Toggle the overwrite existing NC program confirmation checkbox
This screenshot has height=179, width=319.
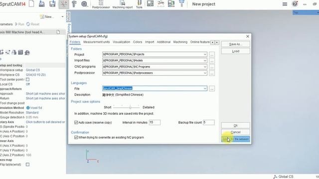[x=76, y=137]
